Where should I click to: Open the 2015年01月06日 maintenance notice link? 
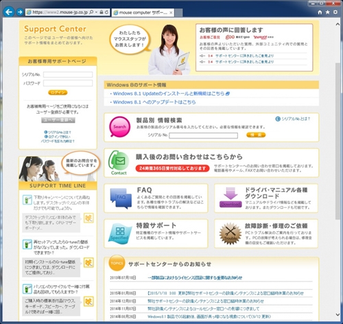226,293
